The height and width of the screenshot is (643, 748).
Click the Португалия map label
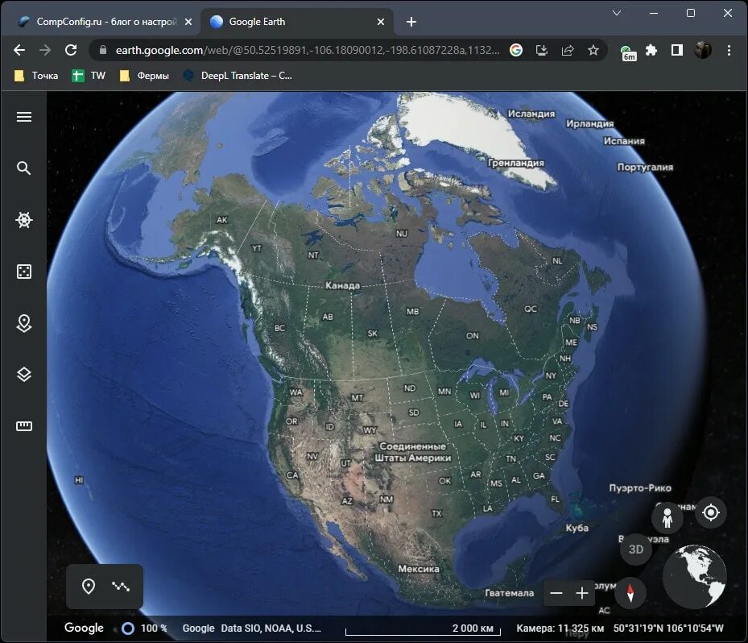point(645,167)
